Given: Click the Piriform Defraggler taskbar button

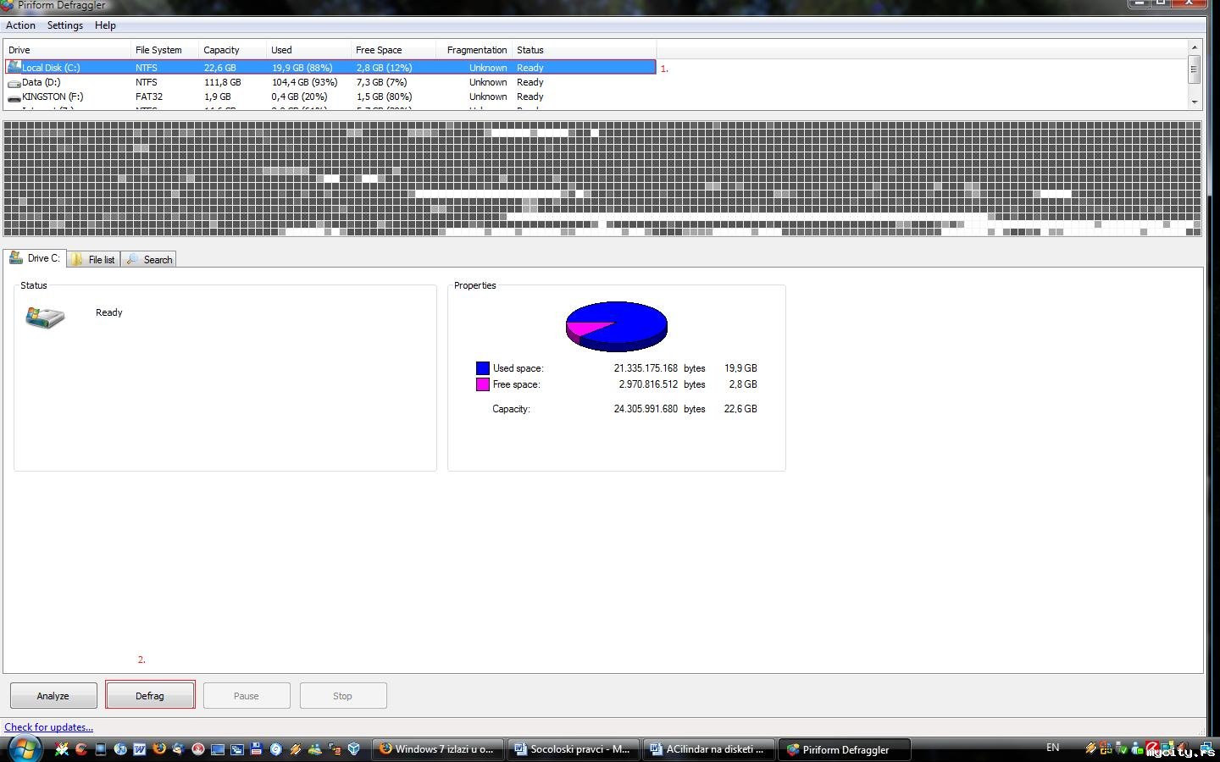Looking at the screenshot, I should (x=845, y=749).
